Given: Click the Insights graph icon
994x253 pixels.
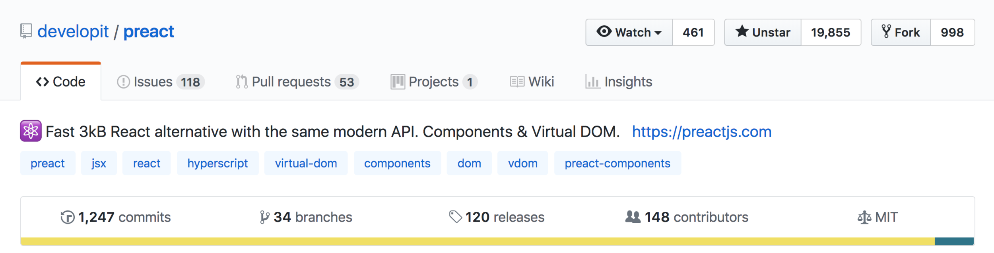Looking at the screenshot, I should pos(592,82).
